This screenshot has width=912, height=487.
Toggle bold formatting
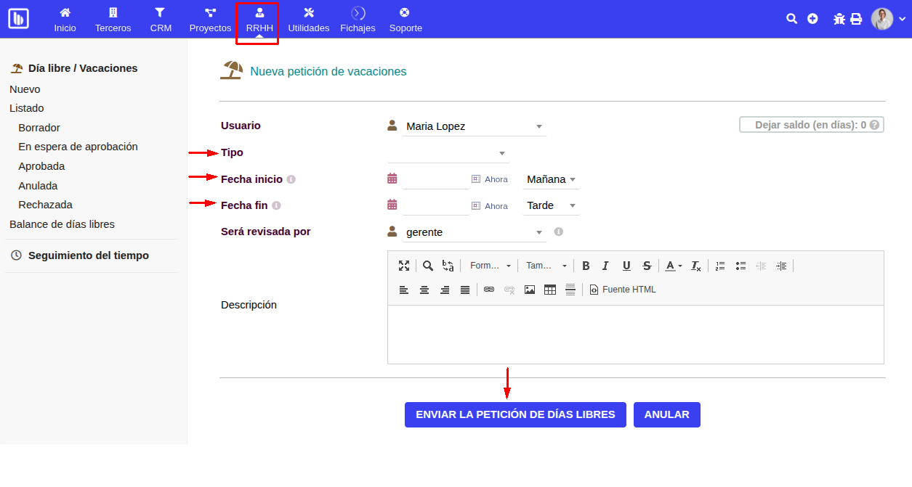[x=586, y=266]
